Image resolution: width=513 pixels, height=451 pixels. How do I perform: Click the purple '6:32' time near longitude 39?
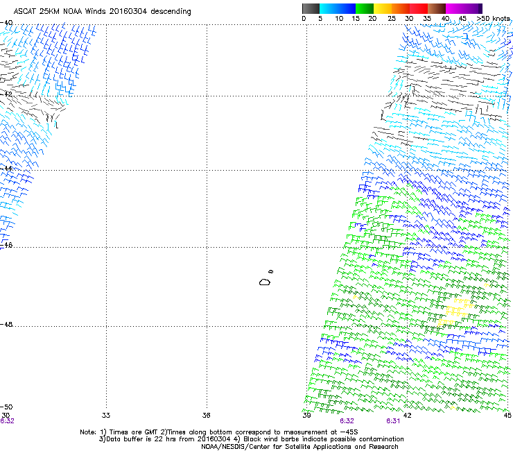tap(347, 421)
